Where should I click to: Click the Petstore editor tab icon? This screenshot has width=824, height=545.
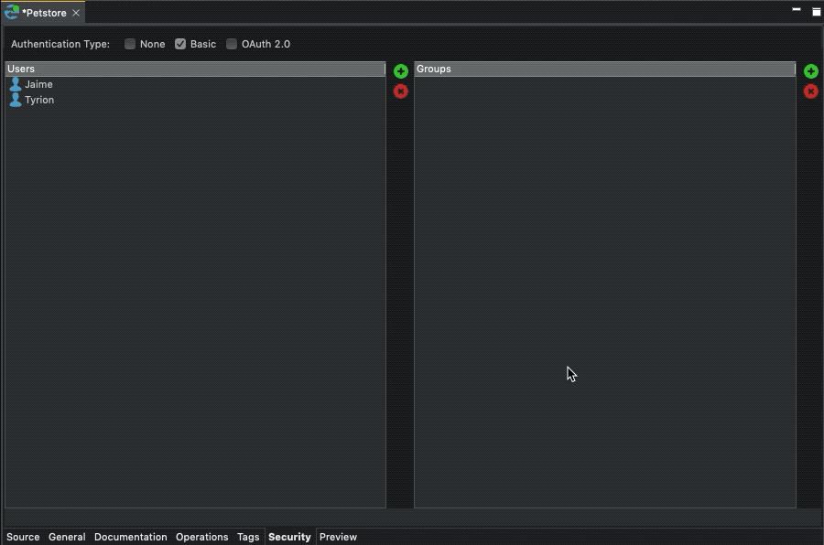coord(12,12)
